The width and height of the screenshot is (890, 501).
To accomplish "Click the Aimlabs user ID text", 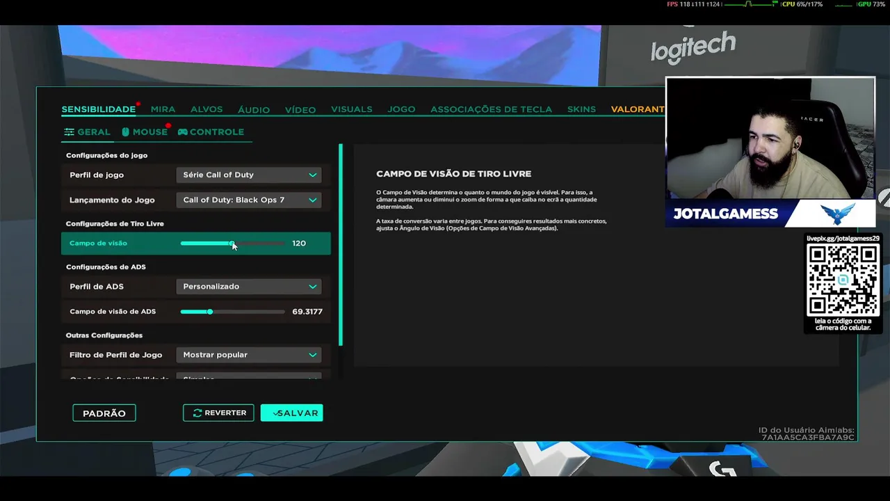I will [807, 434].
